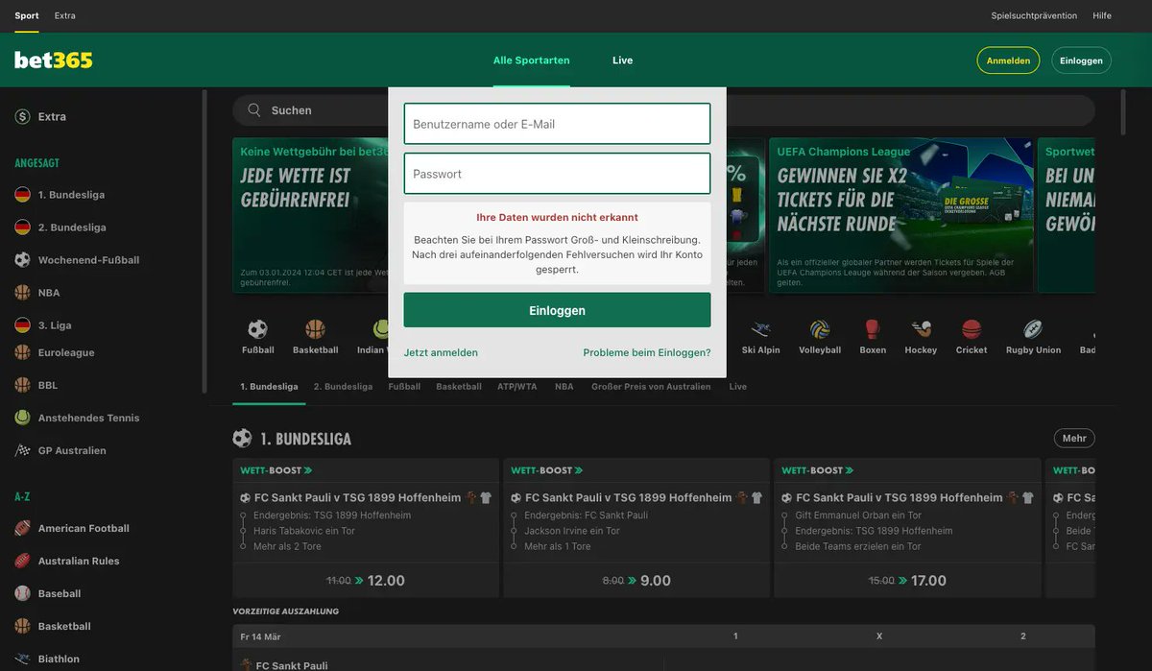
Task: Click the Mehr button for 1. Bundesliga
Action: click(1074, 439)
